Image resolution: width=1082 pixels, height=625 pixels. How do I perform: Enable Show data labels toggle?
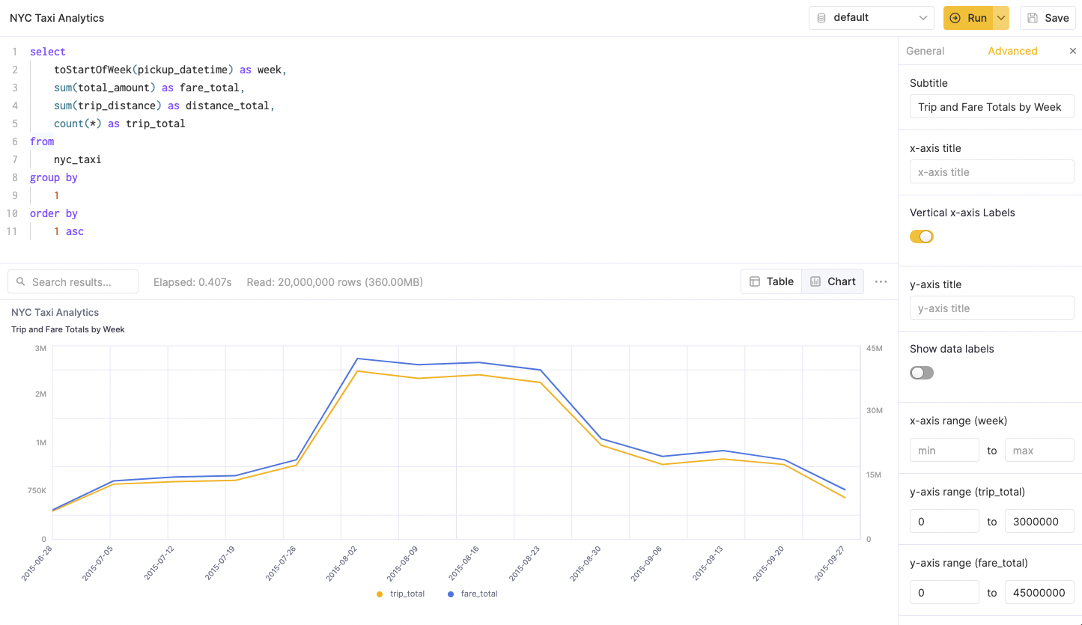(x=922, y=373)
